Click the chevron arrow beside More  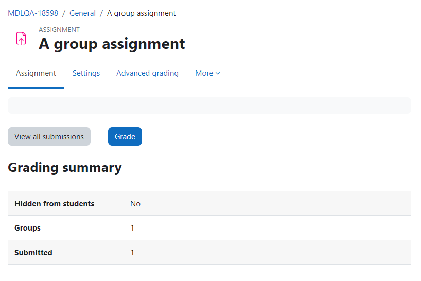click(x=218, y=73)
